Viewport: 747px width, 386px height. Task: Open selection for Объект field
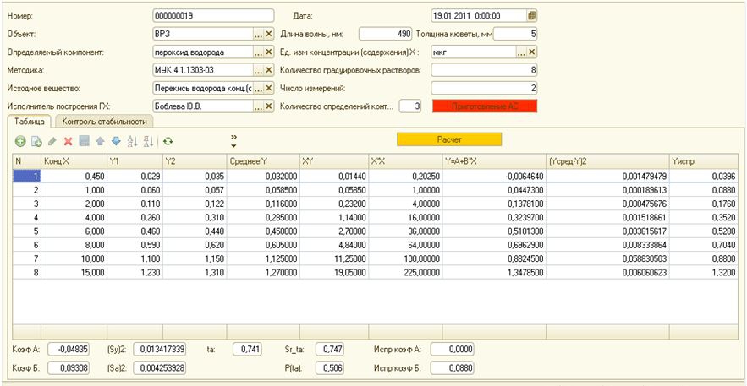click(x=258, y=35)
